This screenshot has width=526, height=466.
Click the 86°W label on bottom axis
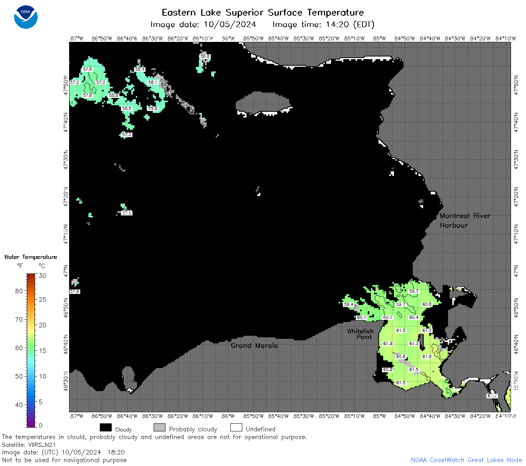click(x=228, y=416)
